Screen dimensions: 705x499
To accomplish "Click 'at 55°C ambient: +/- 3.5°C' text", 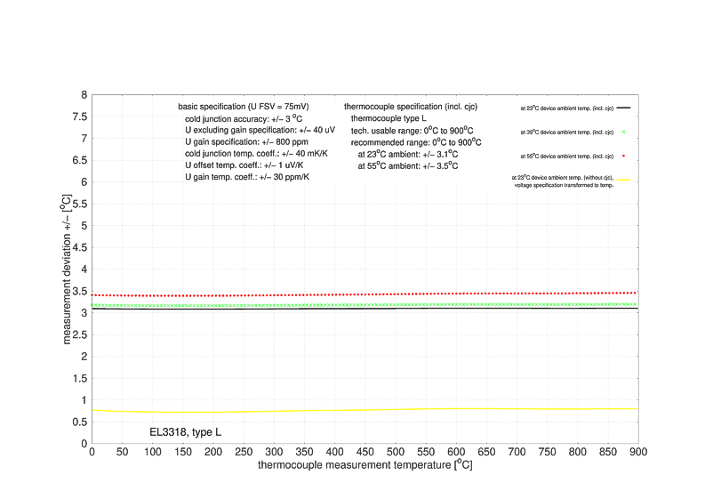I will (408, 165).
